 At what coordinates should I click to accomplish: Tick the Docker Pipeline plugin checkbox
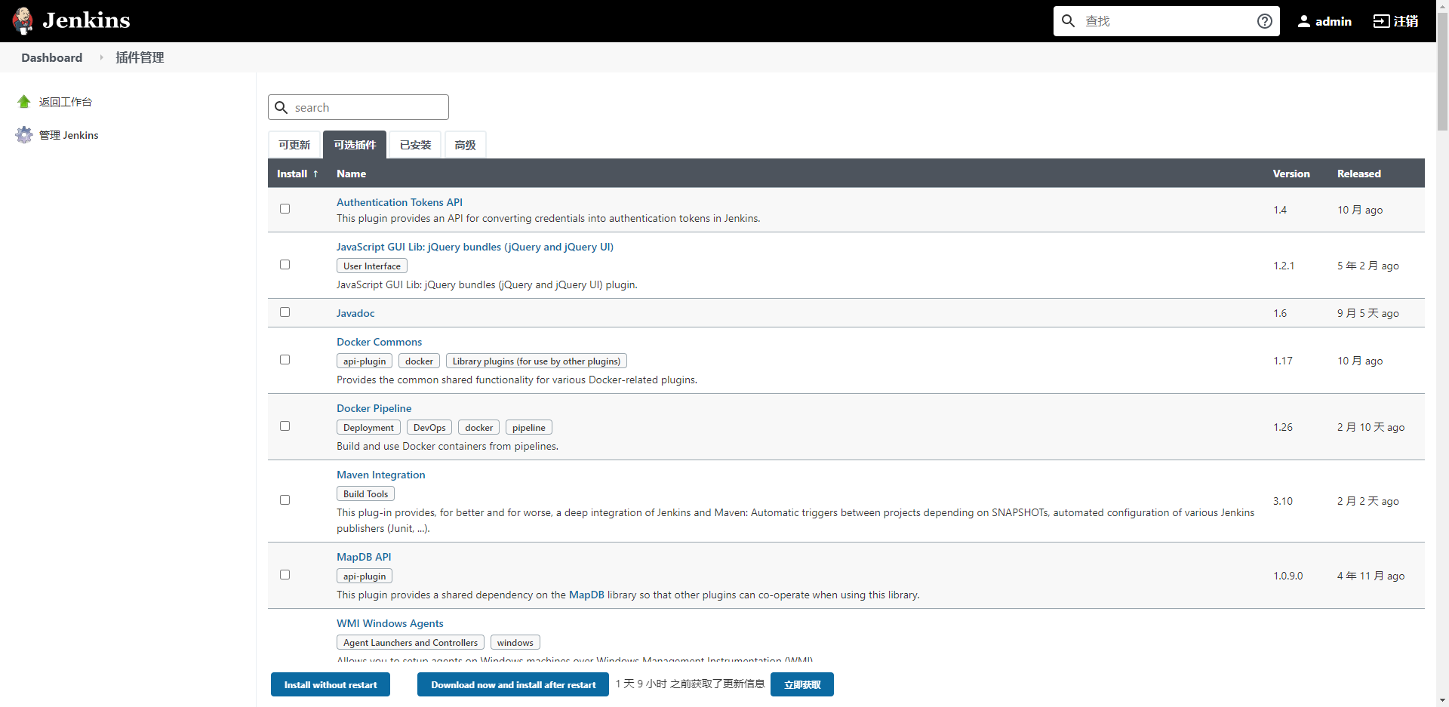(x=285, y=426)
